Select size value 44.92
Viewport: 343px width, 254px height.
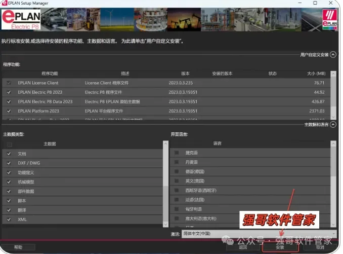pos(319,92)
